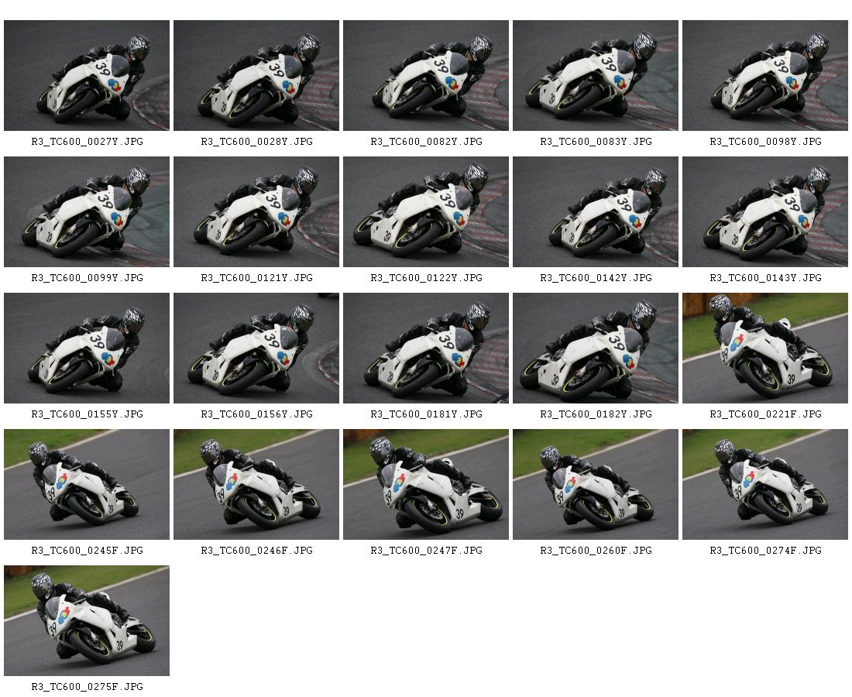Open thumbnail R3_TC600_0246F.JPG
852x697 pixels.
click(256, 485)
